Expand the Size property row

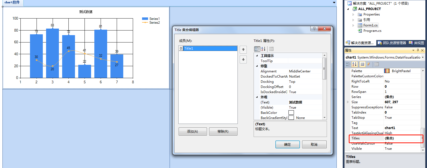pos(348,102)
